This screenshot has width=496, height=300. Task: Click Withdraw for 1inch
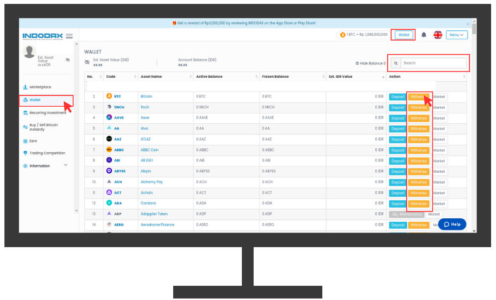click(x=418, y=108)
